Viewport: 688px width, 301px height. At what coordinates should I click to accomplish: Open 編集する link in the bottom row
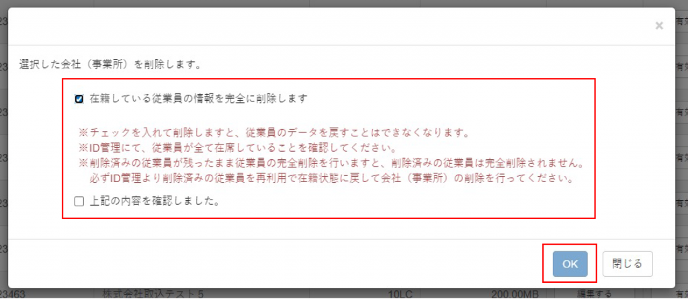coord(595,293)
